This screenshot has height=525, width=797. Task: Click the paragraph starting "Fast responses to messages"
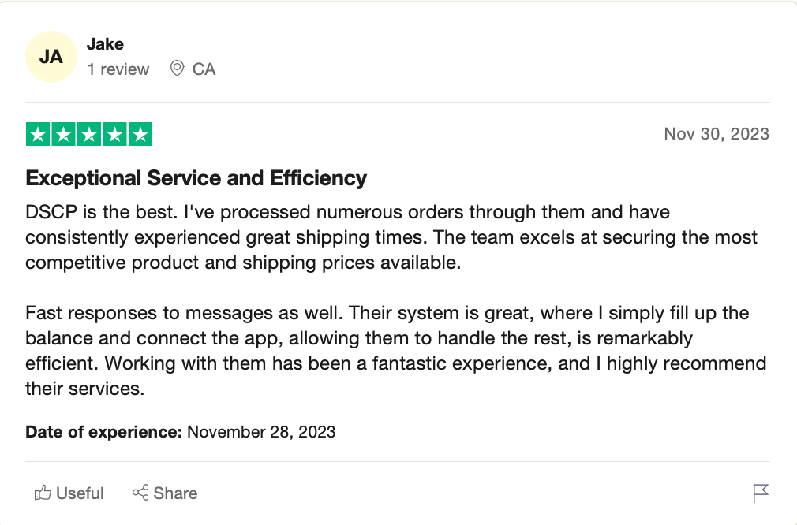click(x=395, y=351)
